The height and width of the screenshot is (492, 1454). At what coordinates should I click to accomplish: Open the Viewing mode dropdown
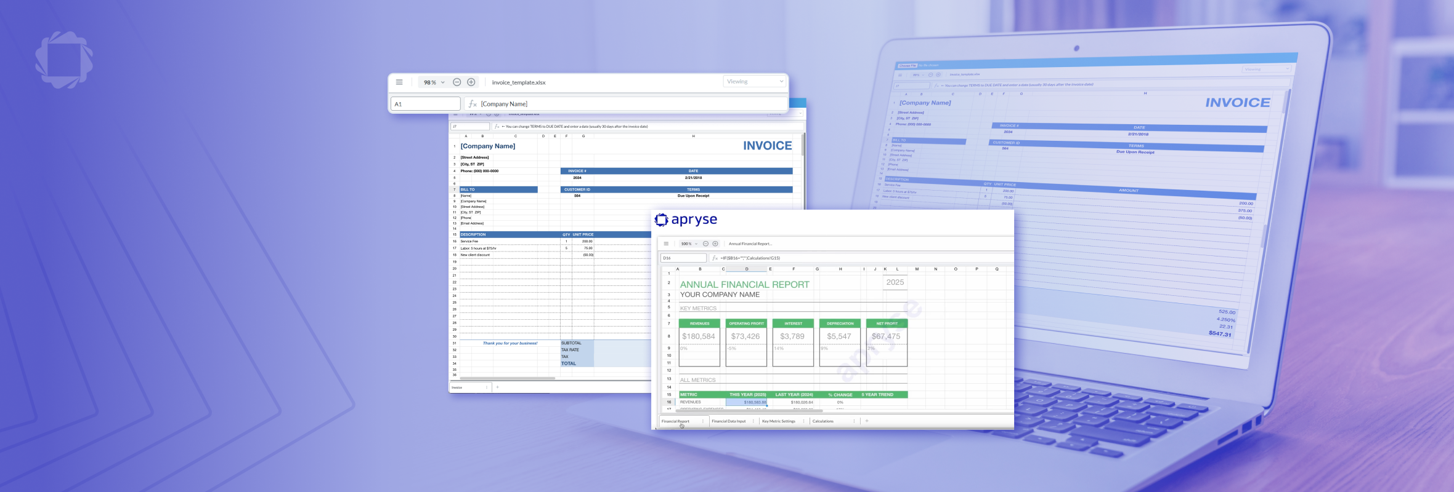point(755,81)
